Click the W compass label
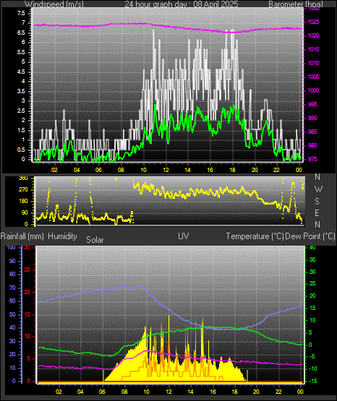 (318, 189)
